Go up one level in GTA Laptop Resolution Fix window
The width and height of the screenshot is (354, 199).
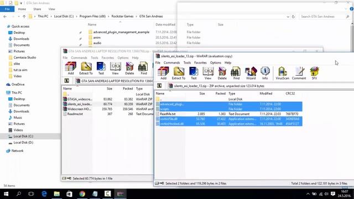pos(66,81)
